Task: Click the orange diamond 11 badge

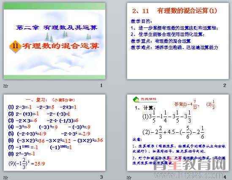Action: pyautogui.click(x=15, y=46)
